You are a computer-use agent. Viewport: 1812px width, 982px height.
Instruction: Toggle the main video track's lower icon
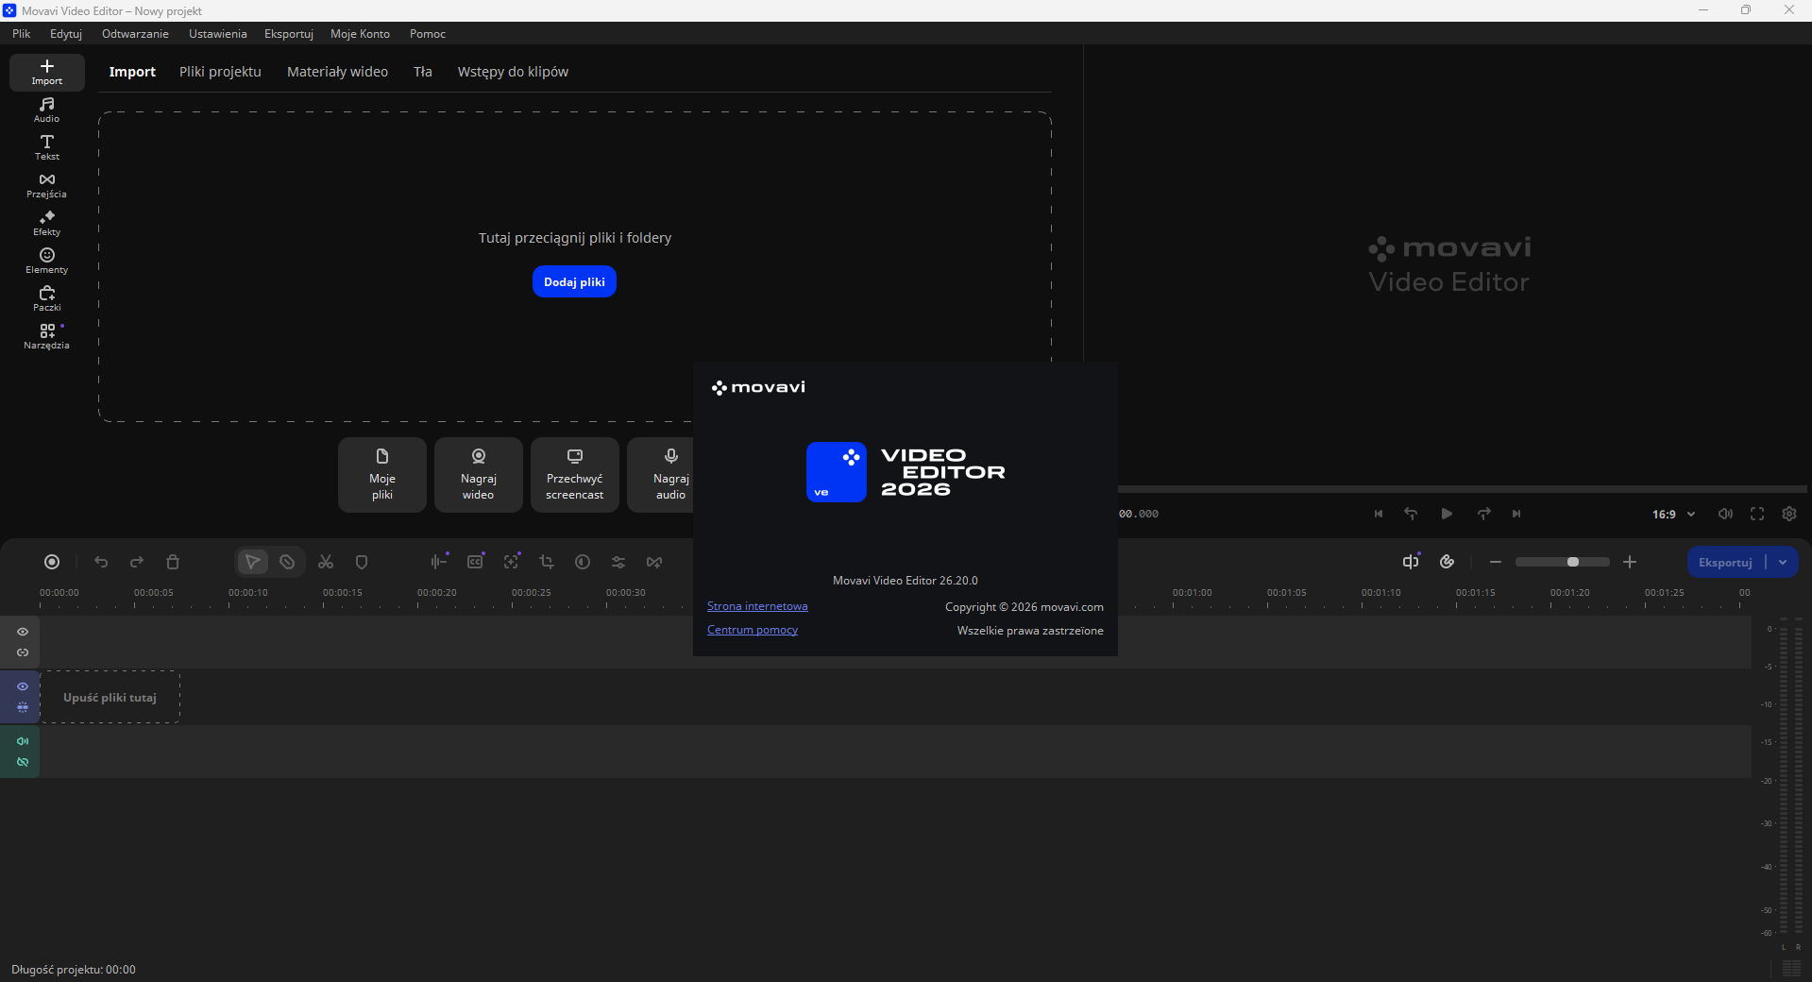23,707
